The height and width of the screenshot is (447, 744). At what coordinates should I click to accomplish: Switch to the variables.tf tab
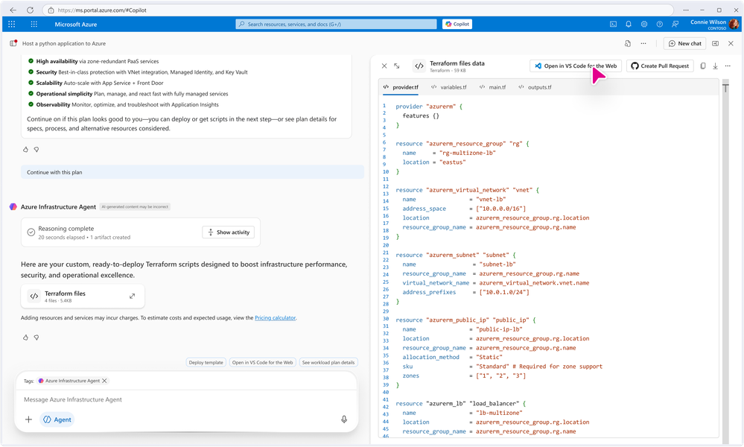(x=449, y=87)
